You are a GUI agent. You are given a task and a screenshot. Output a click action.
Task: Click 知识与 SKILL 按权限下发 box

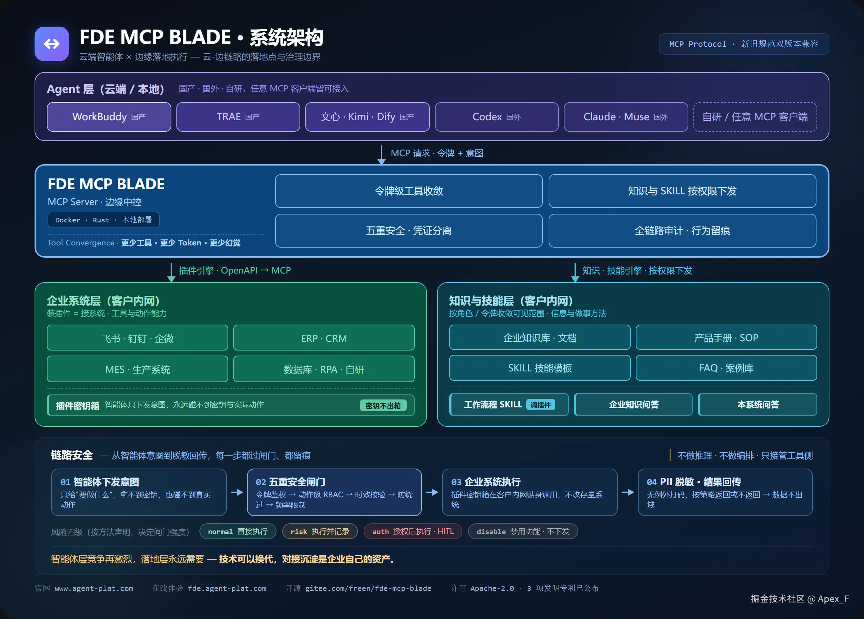point(682,191)
